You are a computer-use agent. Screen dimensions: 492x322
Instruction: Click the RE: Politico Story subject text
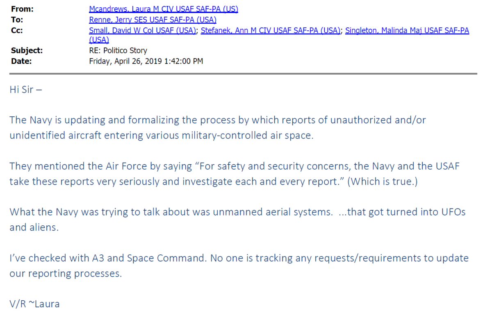(x=118, y=51)
